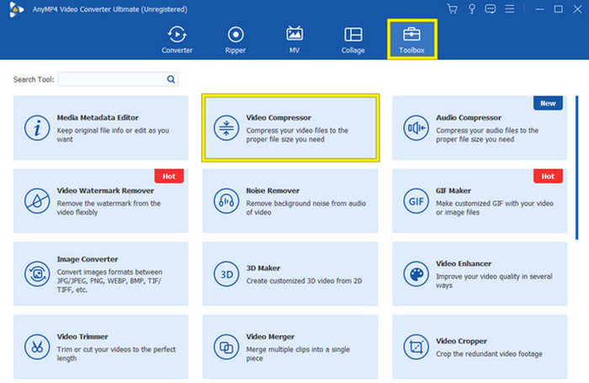The width and height of the screenshot is (589, 383).
Task: Click the Video Merger icon
Action: click(226, 347)
